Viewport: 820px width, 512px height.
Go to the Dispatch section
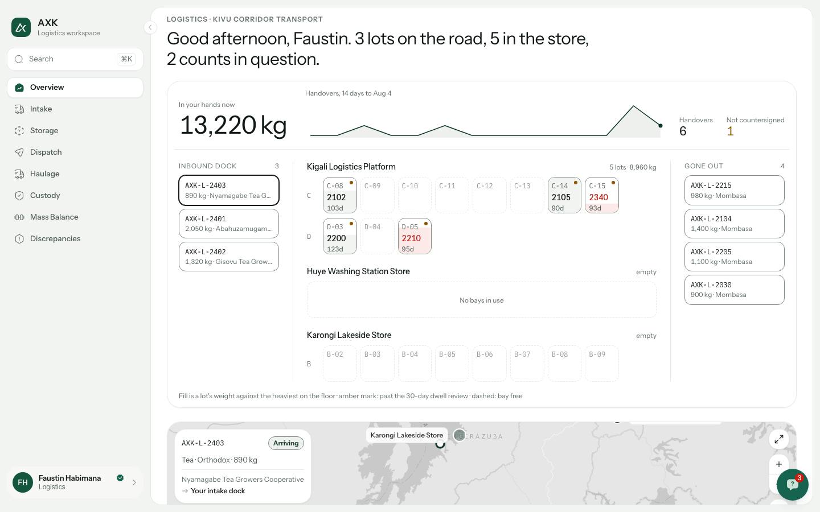(75, 152)
